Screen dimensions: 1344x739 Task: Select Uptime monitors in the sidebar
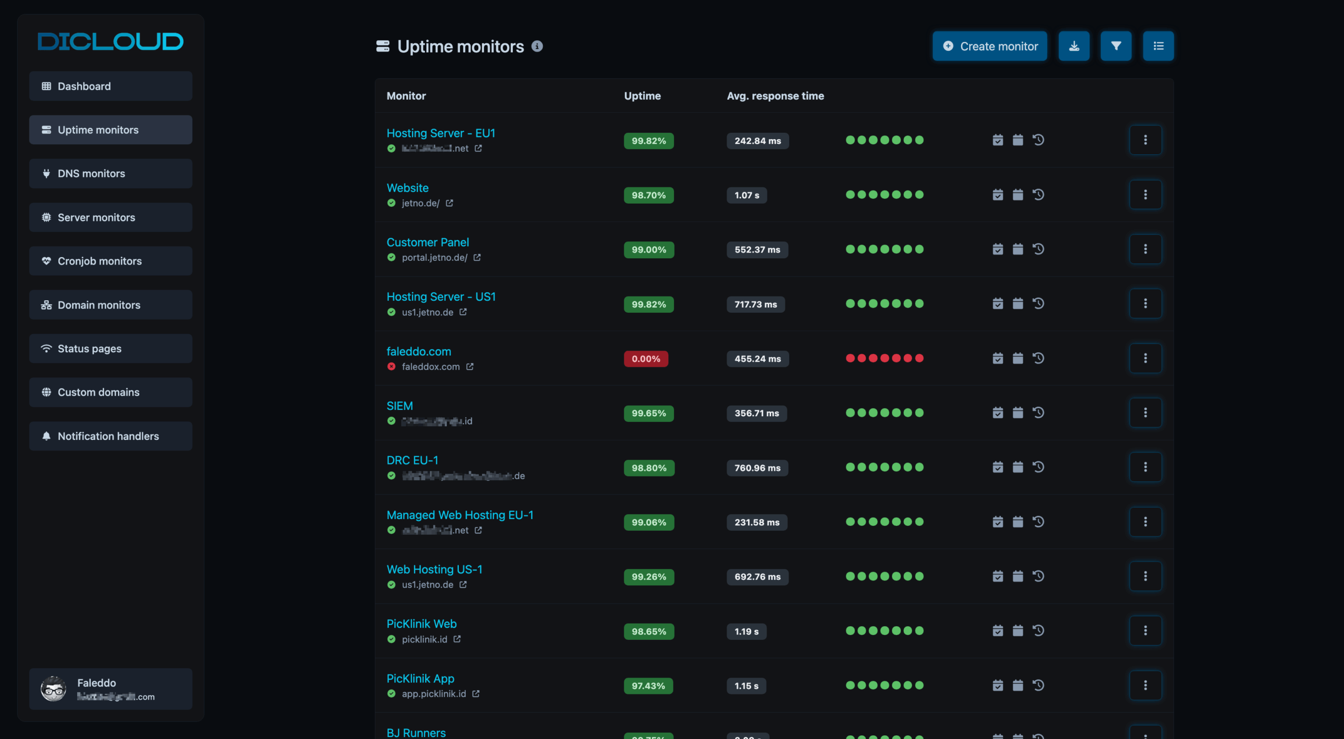point(111,130)
